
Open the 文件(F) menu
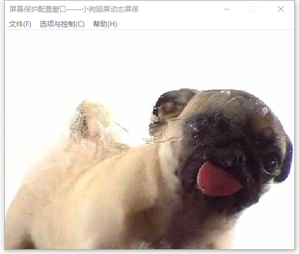20,24
